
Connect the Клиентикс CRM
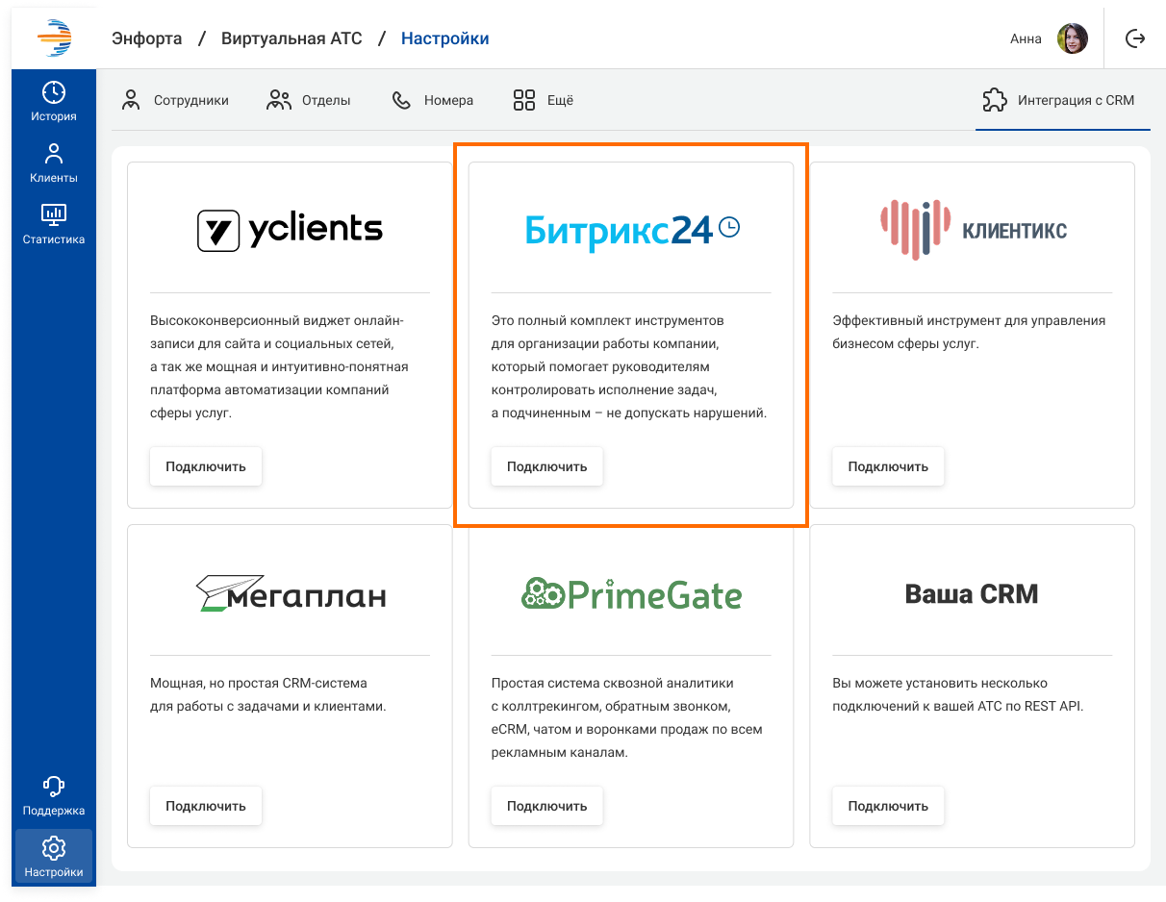tap(888, 466)
